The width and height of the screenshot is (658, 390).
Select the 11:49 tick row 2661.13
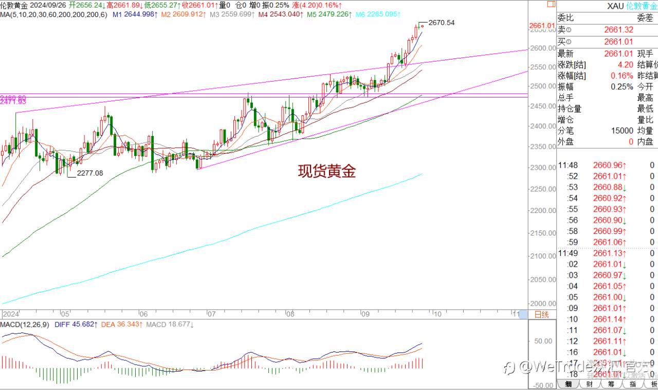[607, 254]
